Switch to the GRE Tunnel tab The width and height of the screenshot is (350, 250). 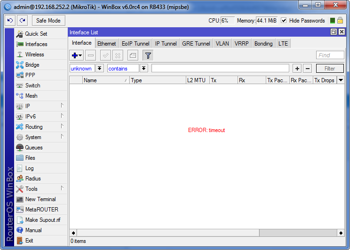(x=196, y=44)
